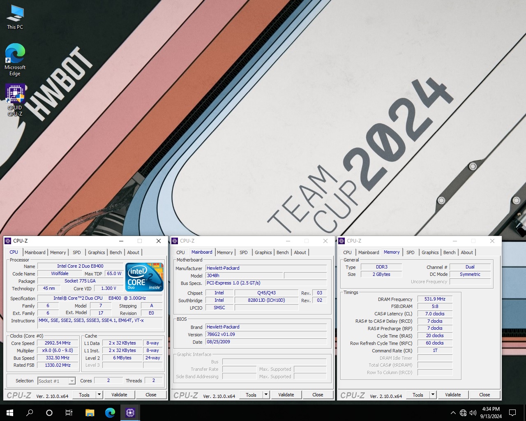This screenshot has height=421, width=526.
Task: Click the DC Mode value Symmetric
Action: pos(470,274)
